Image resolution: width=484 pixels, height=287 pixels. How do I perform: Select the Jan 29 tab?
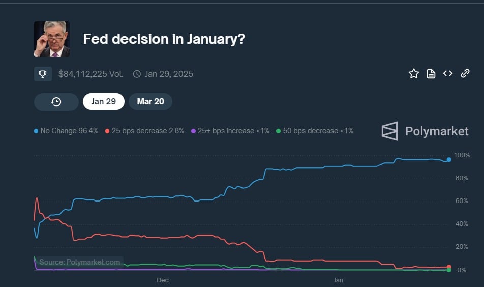coord(104,101)
